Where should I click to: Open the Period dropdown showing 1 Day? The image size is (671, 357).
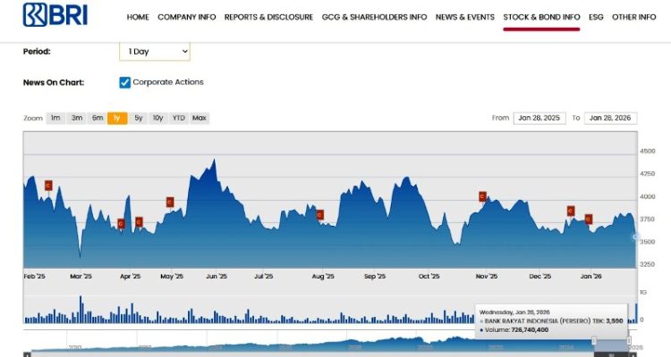click(155, 52)
